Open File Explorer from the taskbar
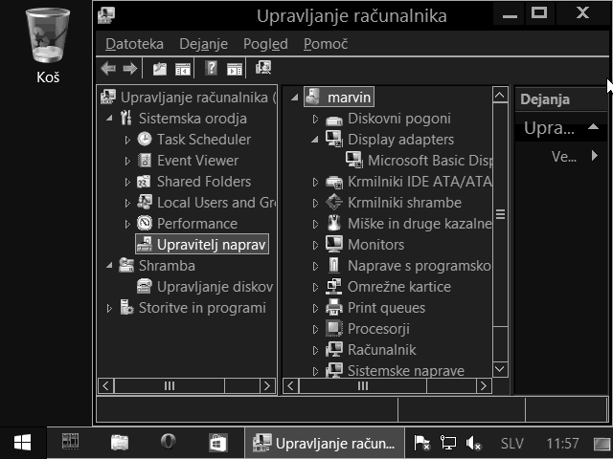 pos(120,443)
